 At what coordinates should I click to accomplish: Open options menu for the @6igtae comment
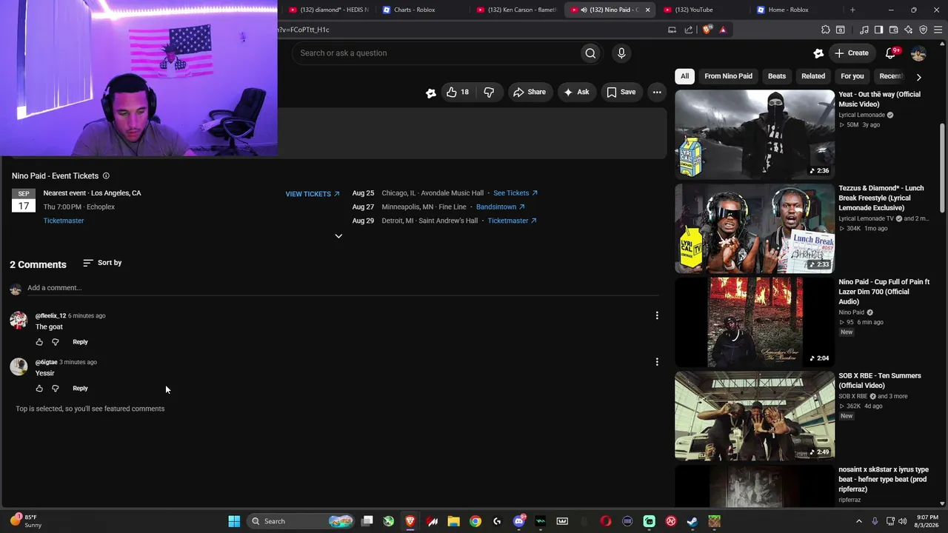(x=657, y=362)
